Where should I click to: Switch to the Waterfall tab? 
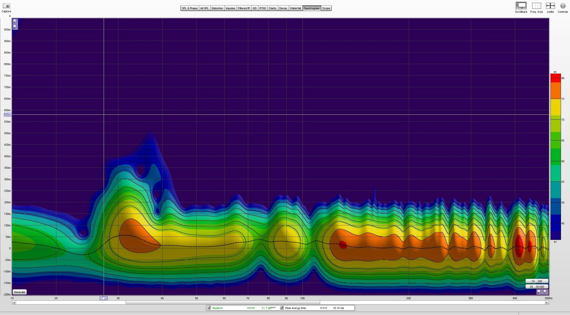pos(295,8)
